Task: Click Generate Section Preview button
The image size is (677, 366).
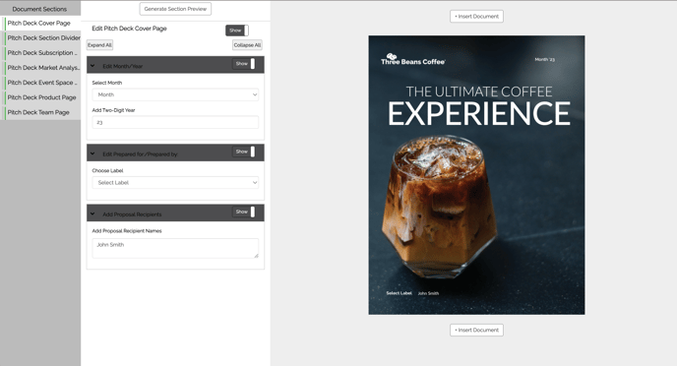Action: point(175,9)
